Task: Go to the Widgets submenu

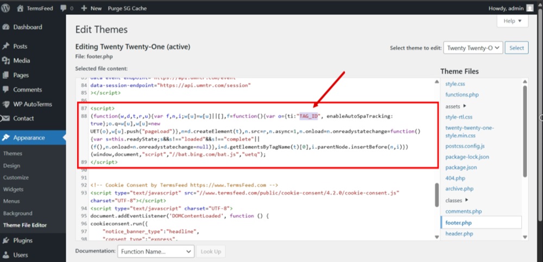Action: click(13, 189)
